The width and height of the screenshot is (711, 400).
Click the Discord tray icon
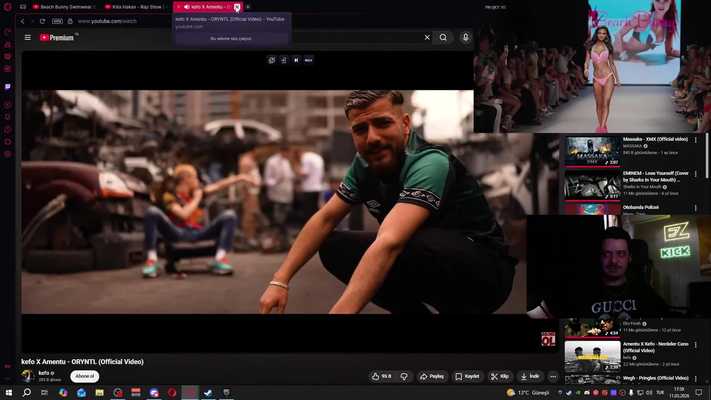[587, 393]
